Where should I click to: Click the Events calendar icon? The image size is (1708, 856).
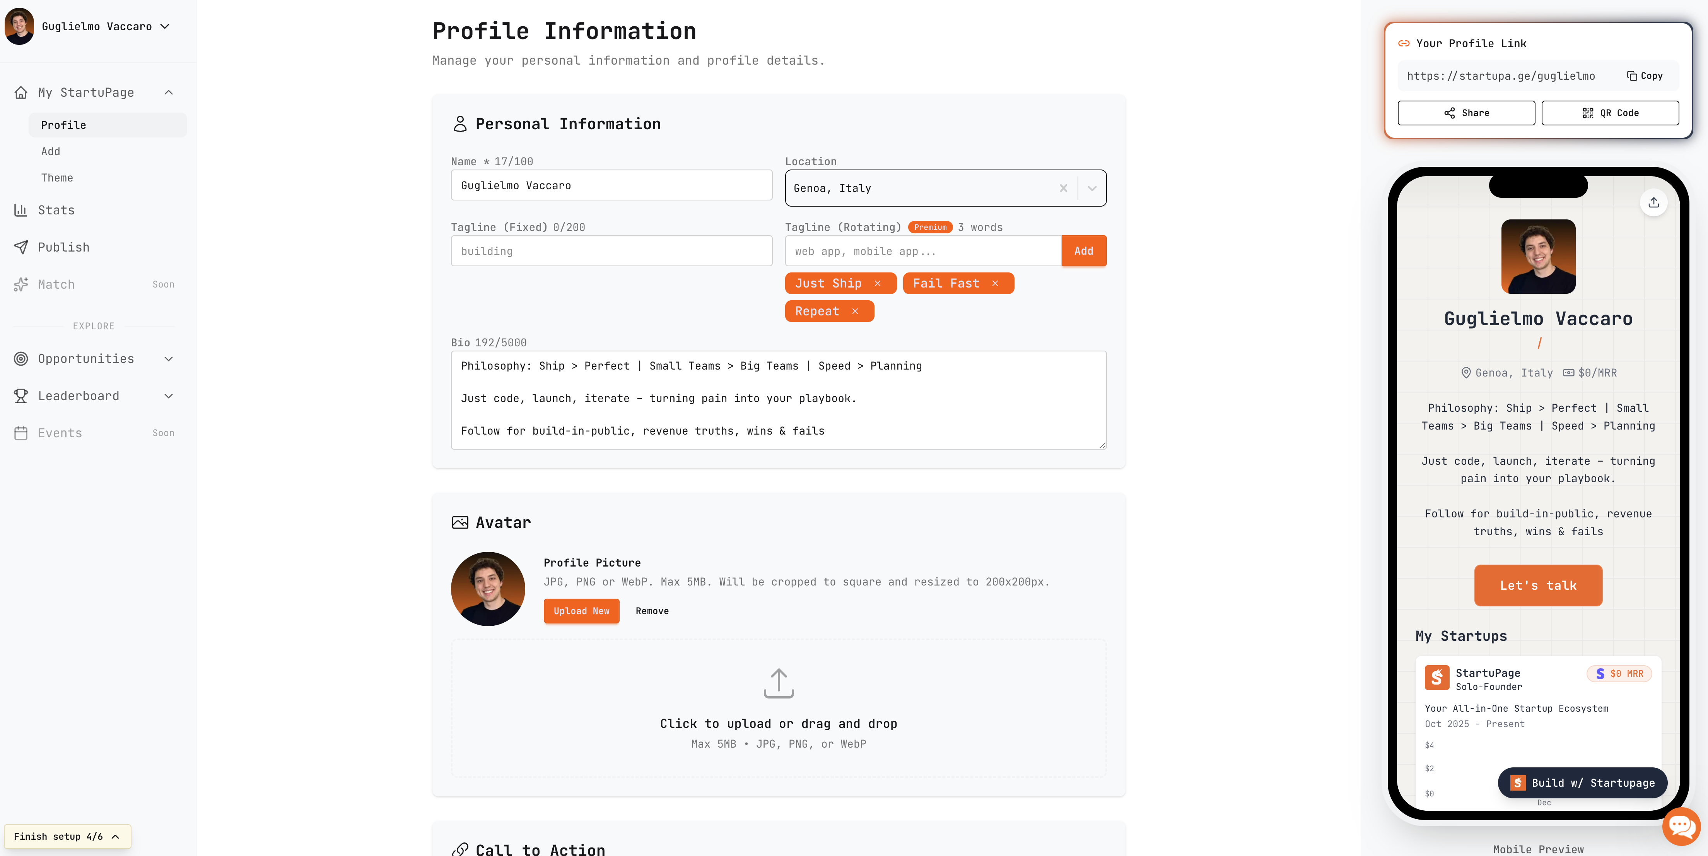pos(20,433)
